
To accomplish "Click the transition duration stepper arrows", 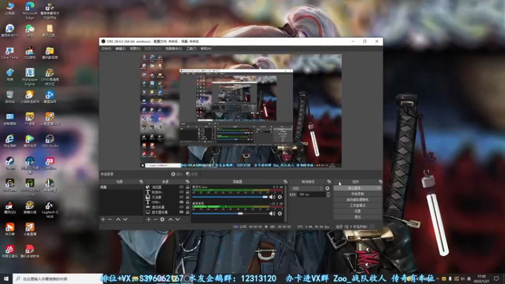I will click(x=328, y=194).
